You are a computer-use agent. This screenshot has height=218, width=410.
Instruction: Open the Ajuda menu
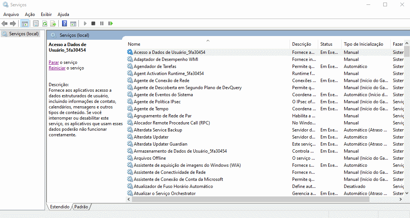click(63, 14)
